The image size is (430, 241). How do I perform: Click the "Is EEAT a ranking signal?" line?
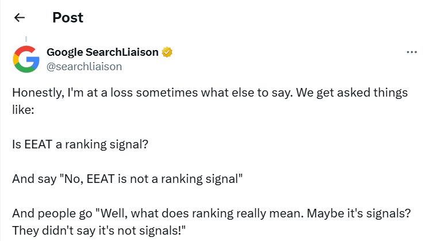click(80, 143)
